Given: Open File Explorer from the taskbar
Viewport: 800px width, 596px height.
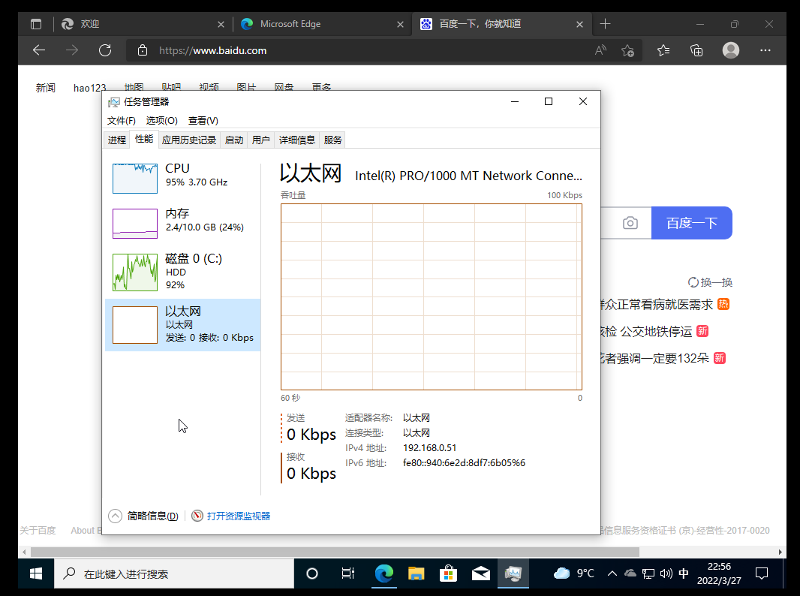Looking at the screenshot, I should 416,573.
